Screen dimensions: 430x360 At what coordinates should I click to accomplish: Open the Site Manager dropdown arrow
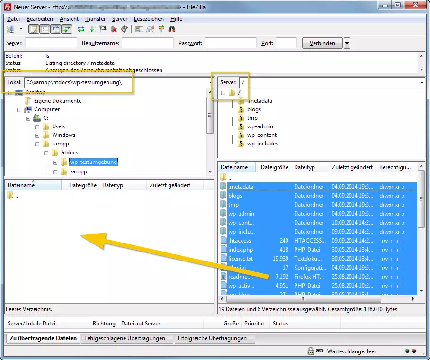(x=21, y=29)
